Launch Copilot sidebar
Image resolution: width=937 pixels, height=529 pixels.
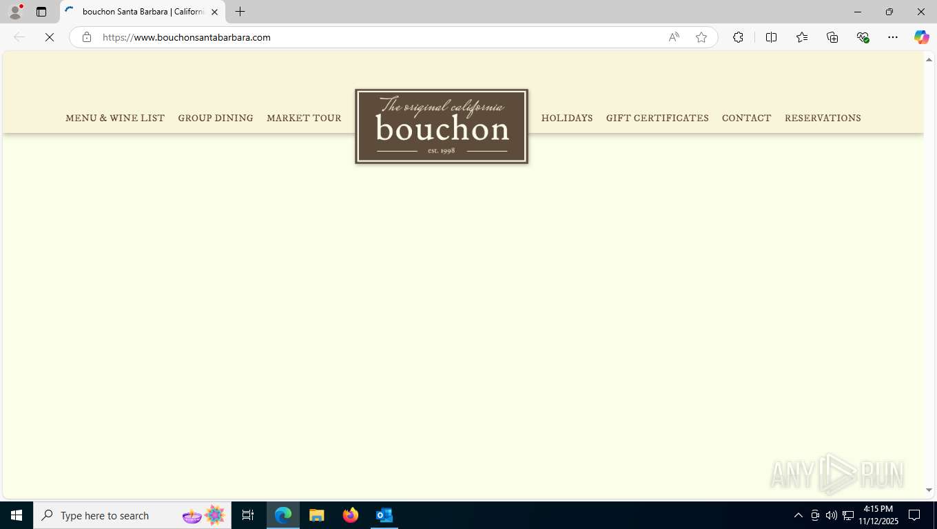click(x=922, y=37)
